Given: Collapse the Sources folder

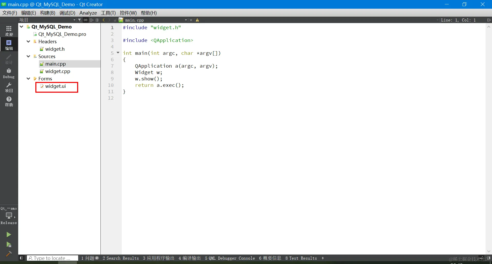Looking at the screenshot, I should [28, 56].
